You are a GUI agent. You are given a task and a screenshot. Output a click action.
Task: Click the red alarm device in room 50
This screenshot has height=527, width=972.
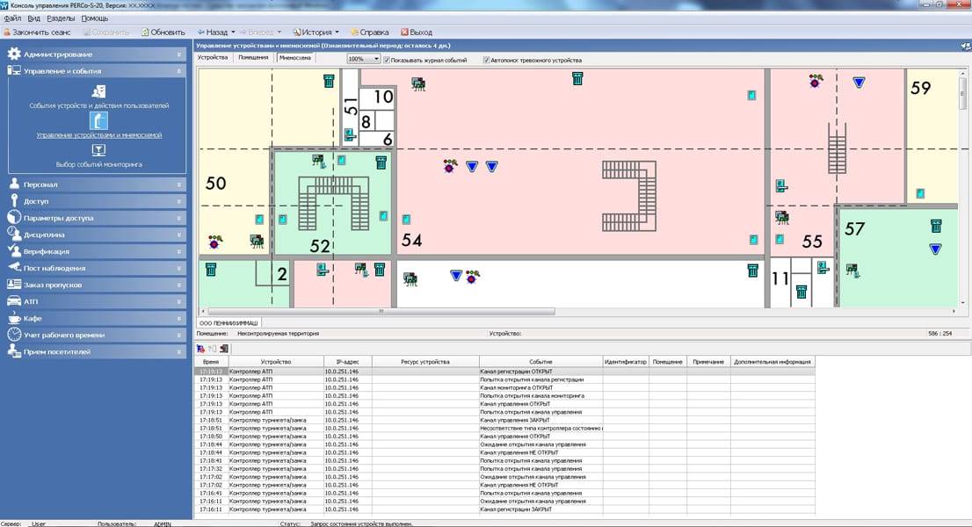point(214,242)
